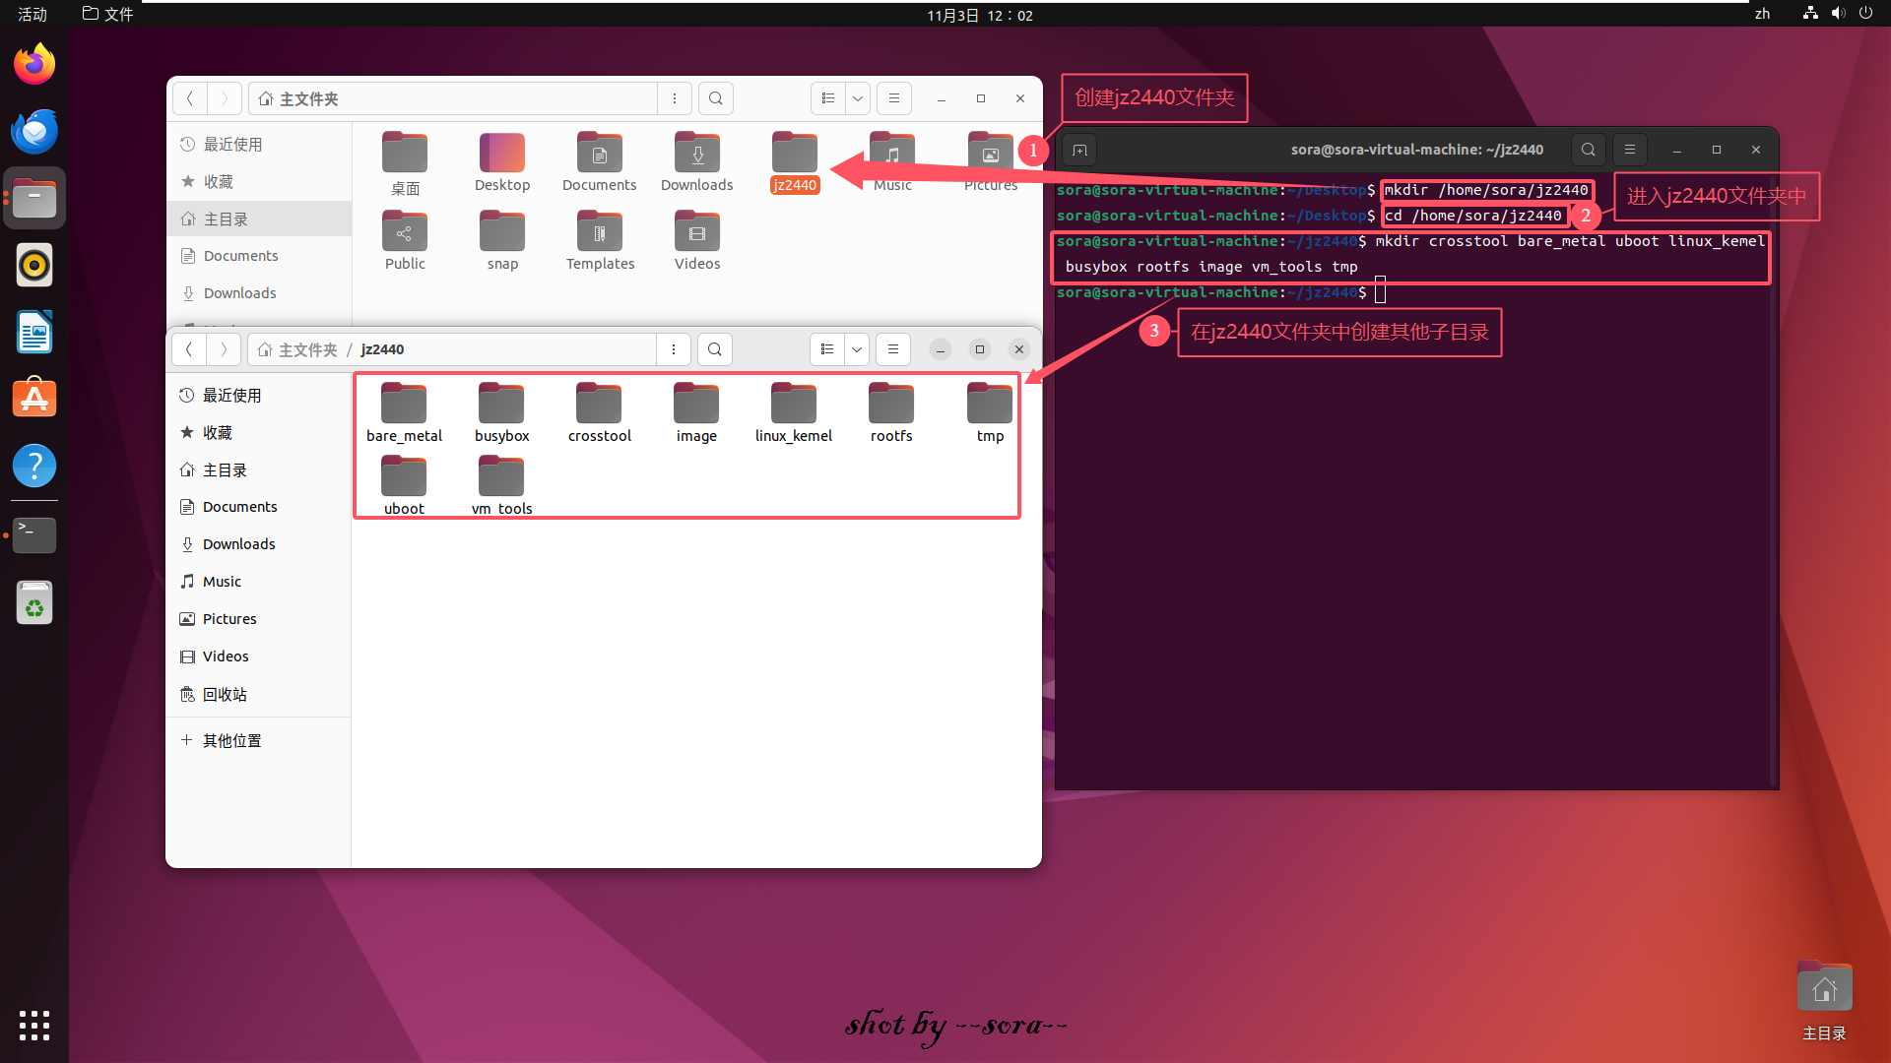Open the 桌面 folder in home window

tap(405, 163)
